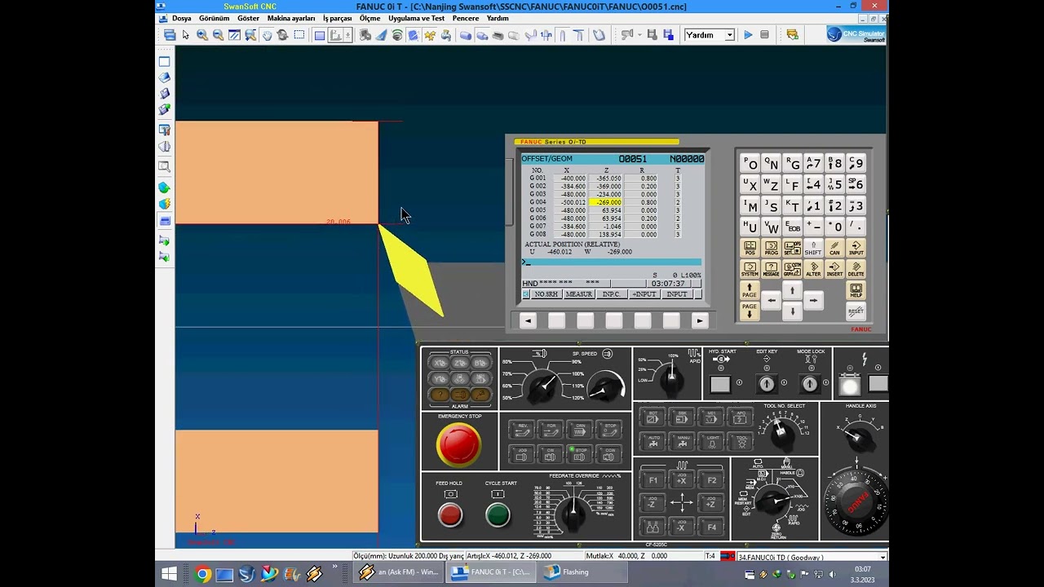This screenshot has width=1044, height=587.
Task: Click the NO.SRH soft key
Action: click(x=546, y=294)
